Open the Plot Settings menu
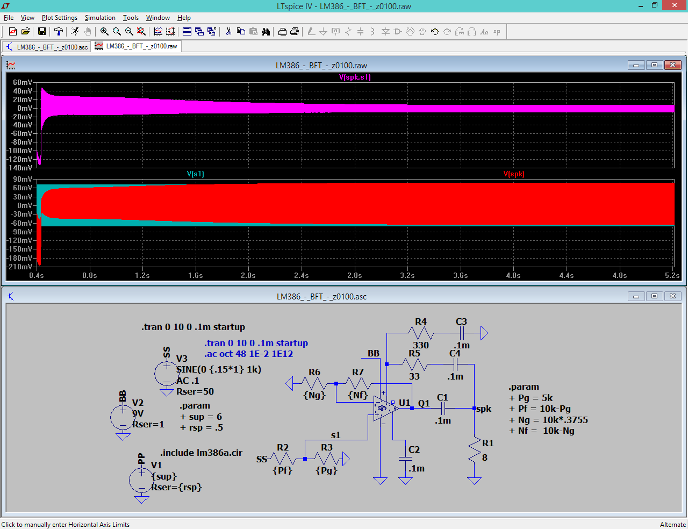This screenshot has height=529, width=688. point(60,18)
